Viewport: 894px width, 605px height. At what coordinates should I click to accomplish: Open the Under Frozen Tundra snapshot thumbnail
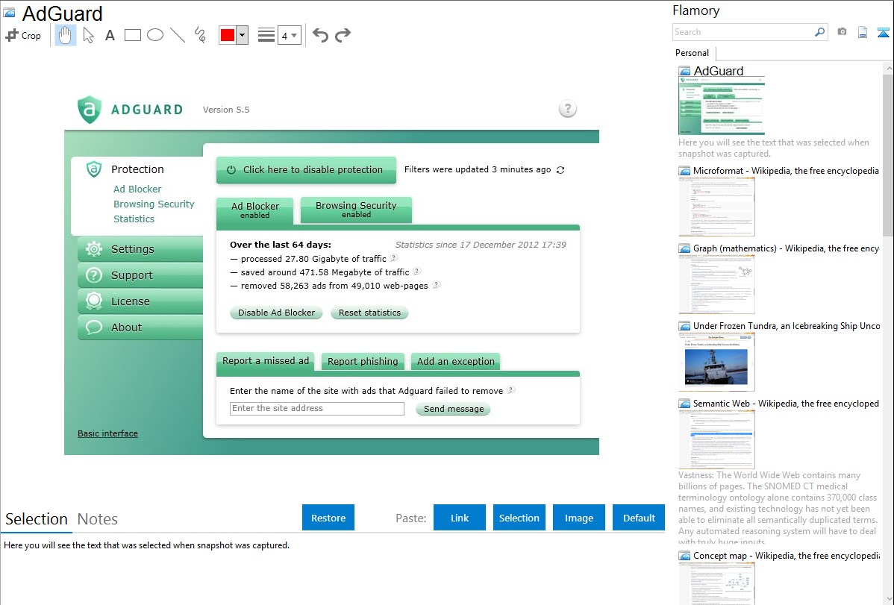pos(716,362)
